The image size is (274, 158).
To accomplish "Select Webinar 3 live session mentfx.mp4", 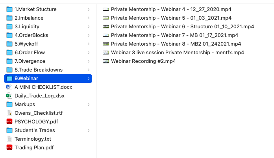I will pyautogui.click(x=178, y=52).
